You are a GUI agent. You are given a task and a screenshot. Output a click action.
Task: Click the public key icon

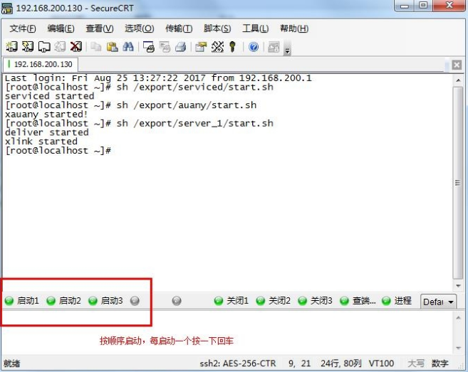[232, 47]
